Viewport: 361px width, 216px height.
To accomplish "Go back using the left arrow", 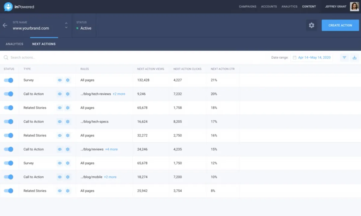I will pyautogui.click(x=5, y=25).
